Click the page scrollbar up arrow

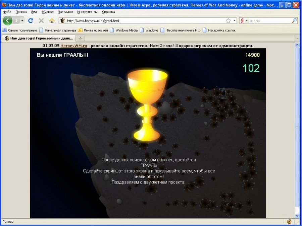click(297, 45)
